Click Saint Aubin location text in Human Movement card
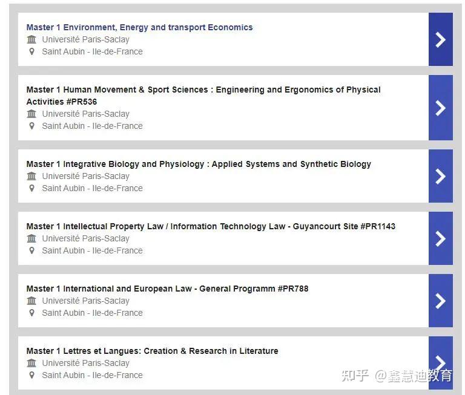The image size is (465, 395). (92, 126)
